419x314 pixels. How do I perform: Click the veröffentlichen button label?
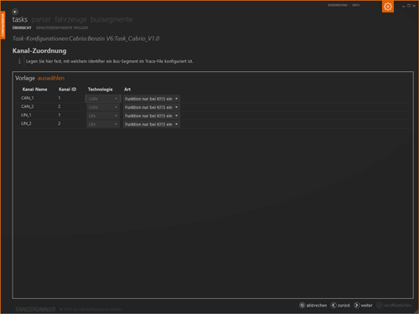pyautogui.click(x=397, y=306)
